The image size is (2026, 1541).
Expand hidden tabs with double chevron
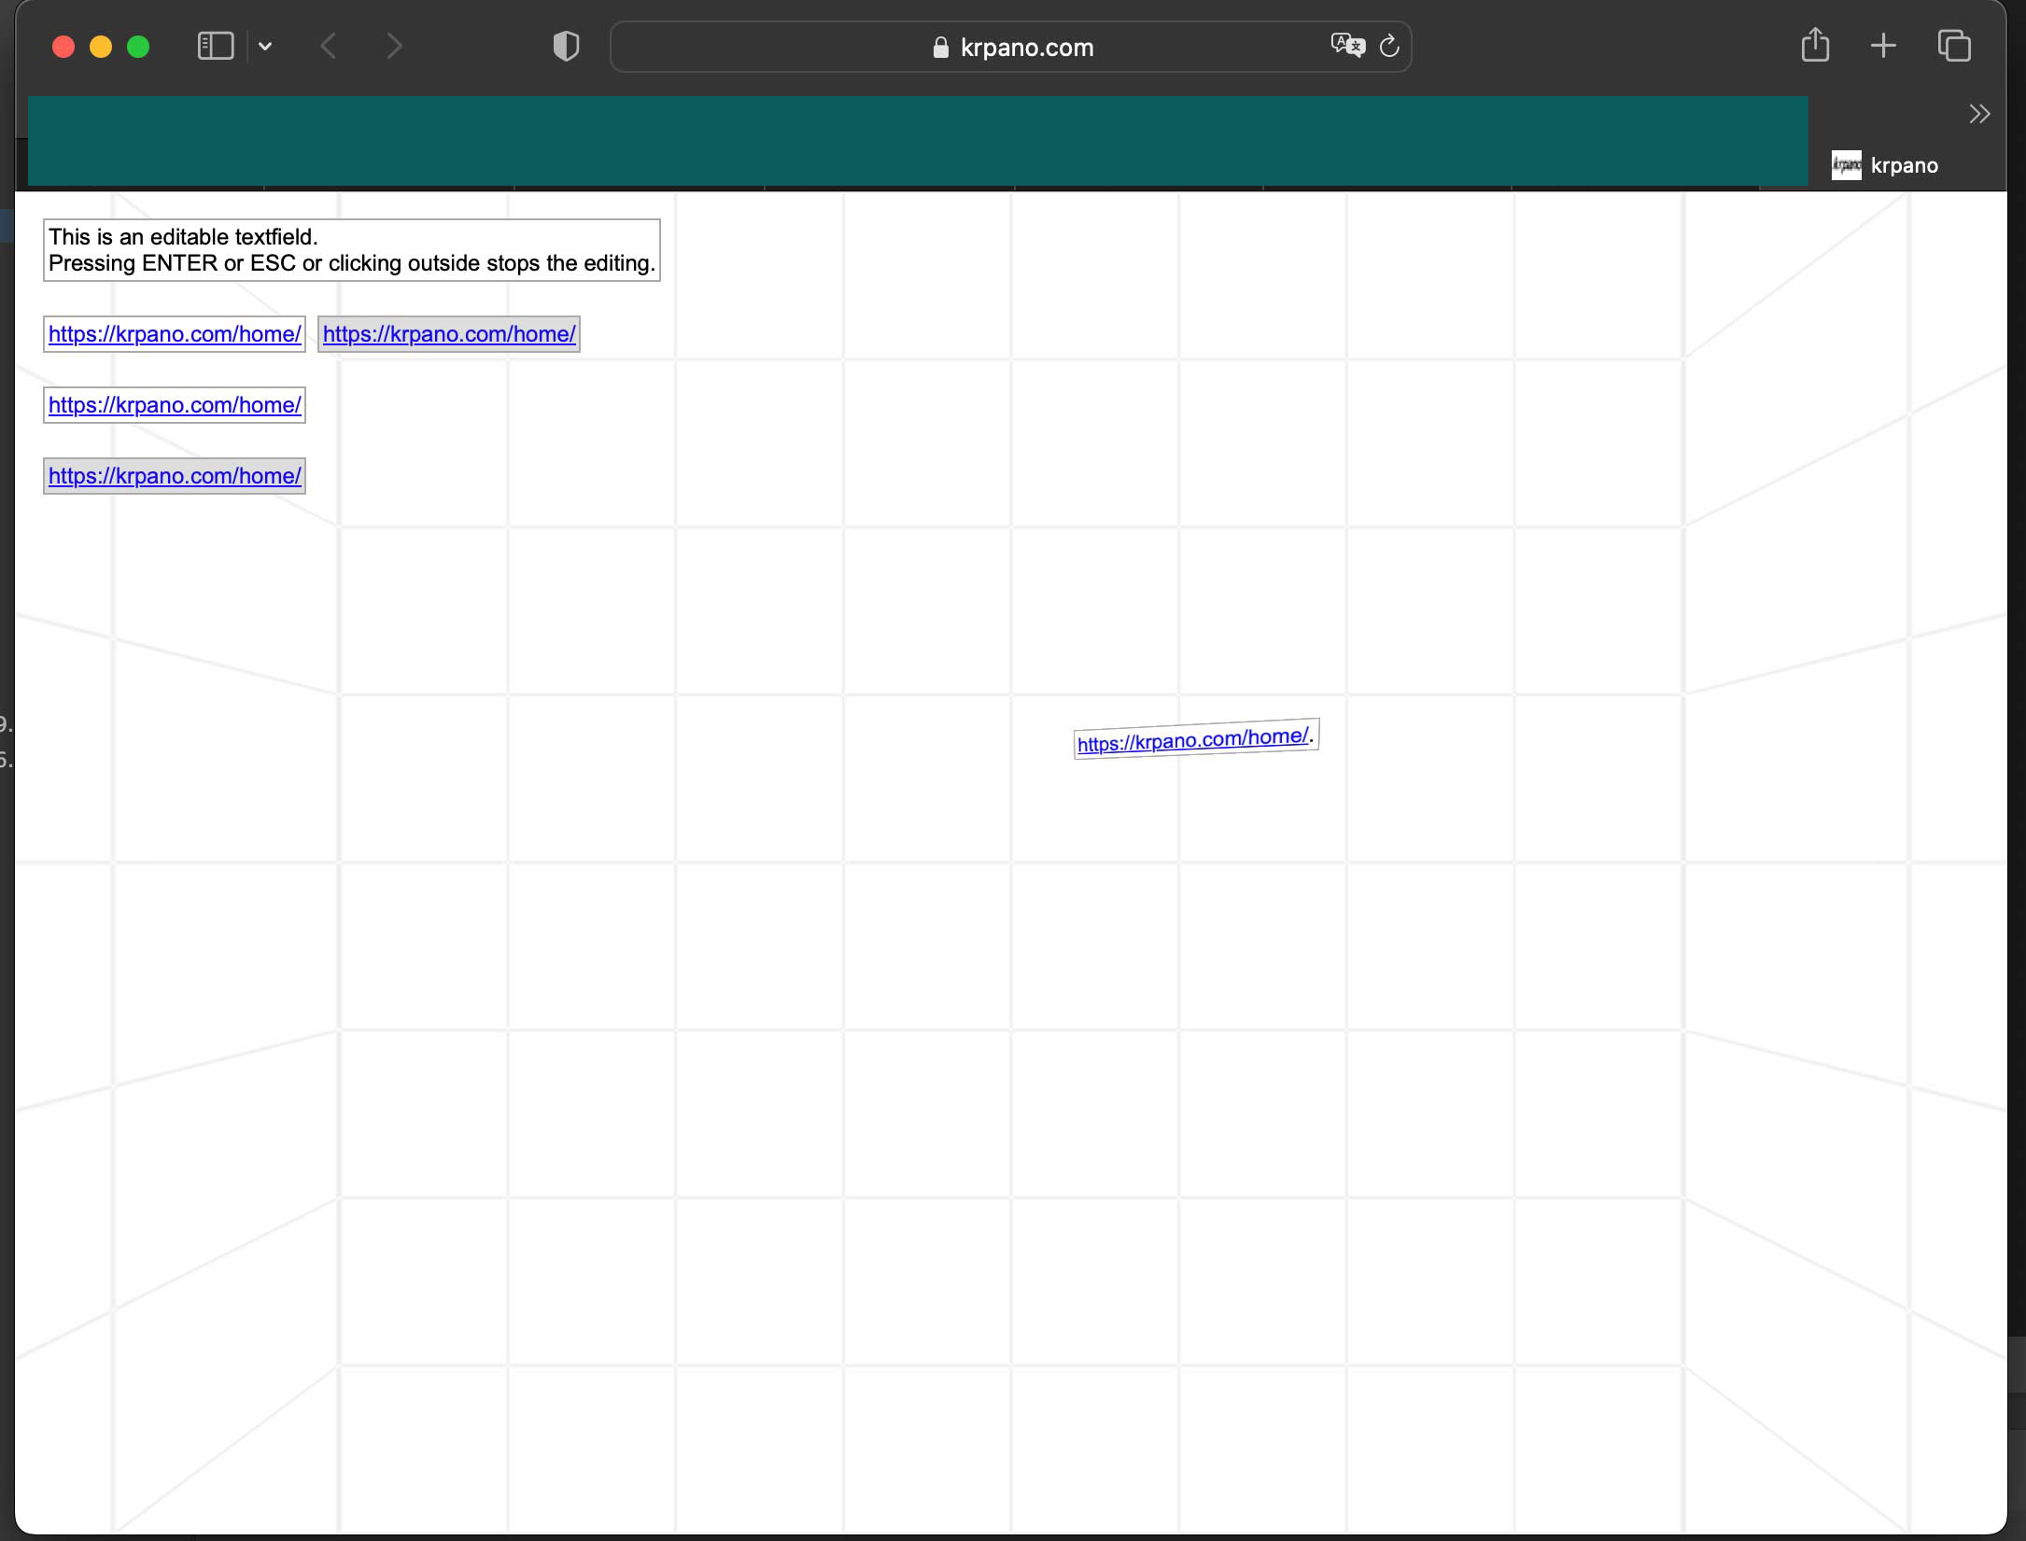coord(1979,114)
